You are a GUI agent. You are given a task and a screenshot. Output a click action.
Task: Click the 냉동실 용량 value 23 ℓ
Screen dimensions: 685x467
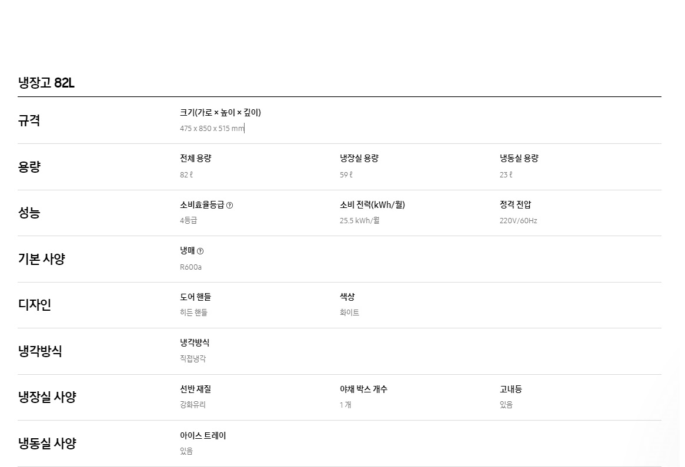tap(506, 174)
